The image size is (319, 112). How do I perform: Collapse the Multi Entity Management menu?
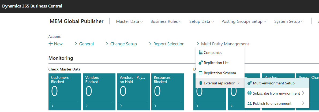[223, 44]
